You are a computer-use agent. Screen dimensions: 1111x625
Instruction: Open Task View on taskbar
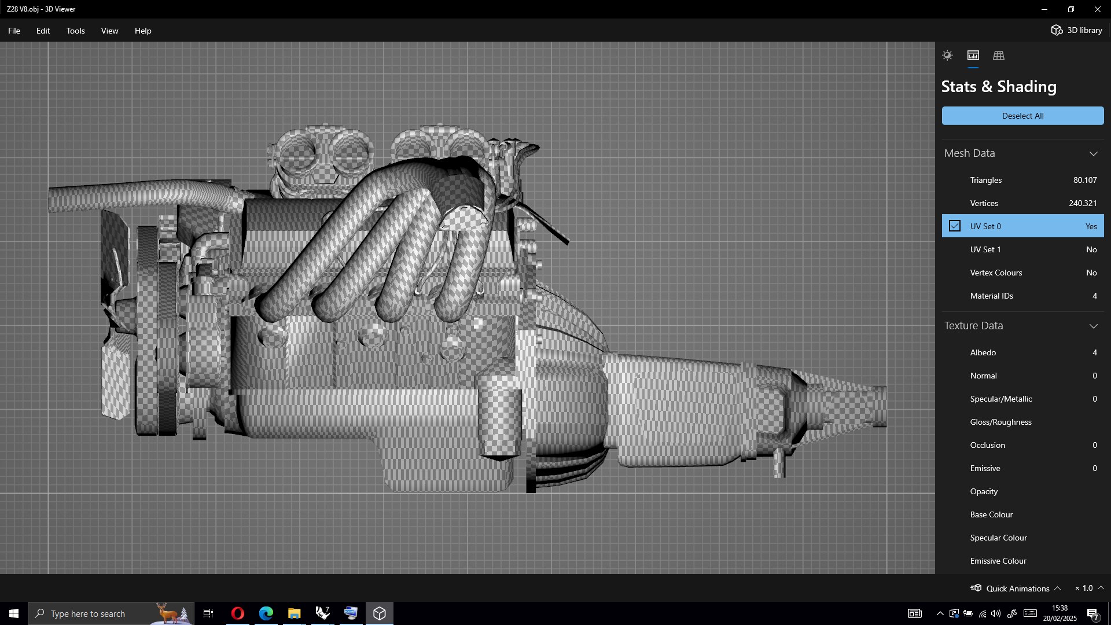coord(208,613)
